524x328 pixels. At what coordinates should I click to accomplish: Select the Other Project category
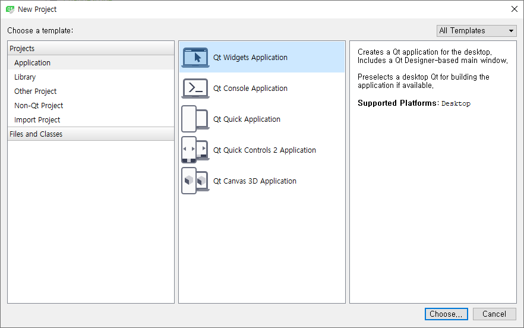click(91, 92)
